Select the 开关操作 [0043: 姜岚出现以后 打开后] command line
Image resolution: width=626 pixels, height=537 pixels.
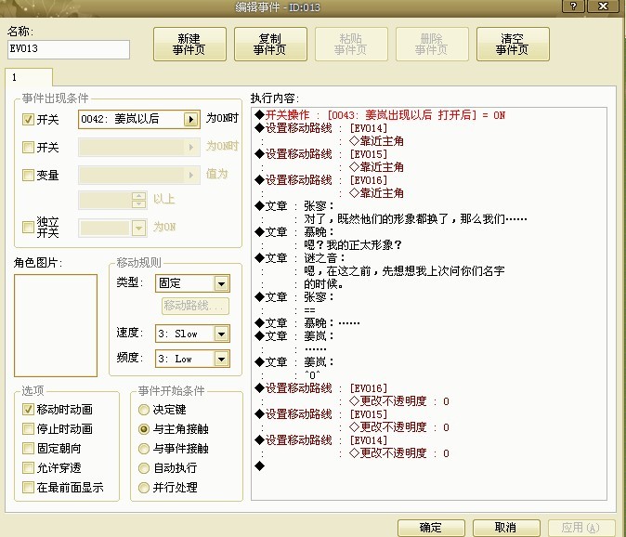pos(380,115)
